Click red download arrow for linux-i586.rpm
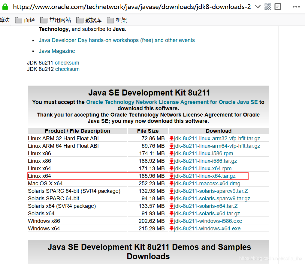 click(x=171, y=153)
